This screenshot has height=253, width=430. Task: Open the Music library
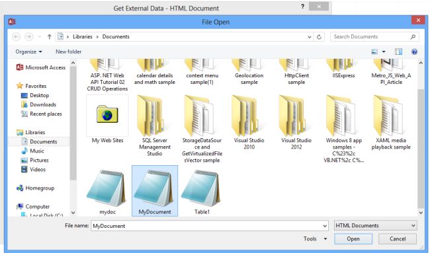tap(32, 151)
